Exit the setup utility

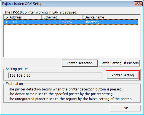click(x=125, y=108)
